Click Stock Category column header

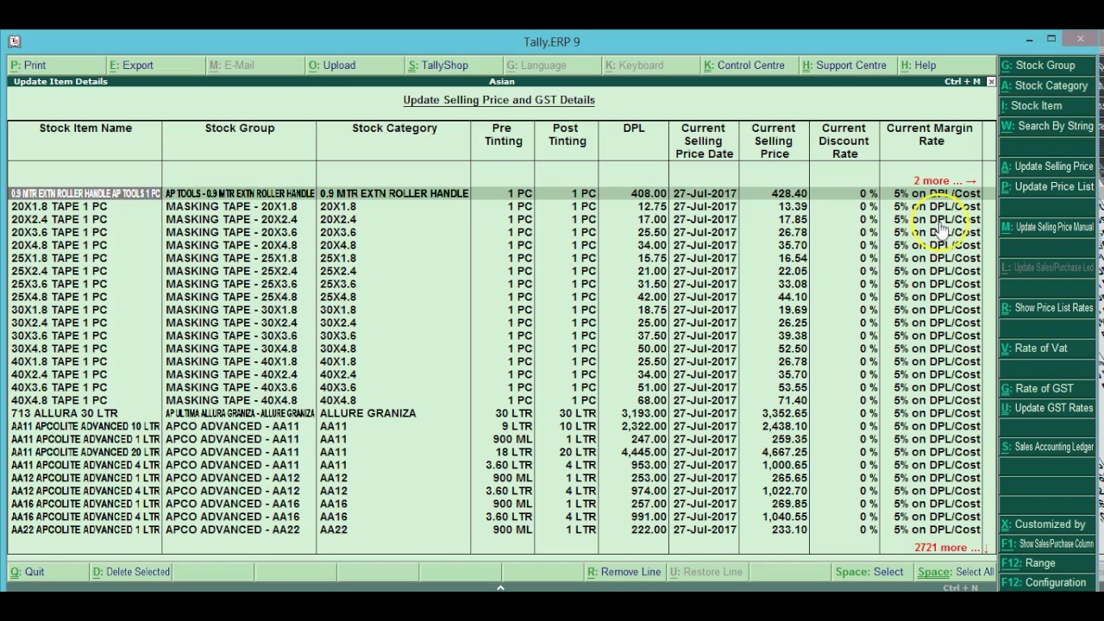pos(394,129)
